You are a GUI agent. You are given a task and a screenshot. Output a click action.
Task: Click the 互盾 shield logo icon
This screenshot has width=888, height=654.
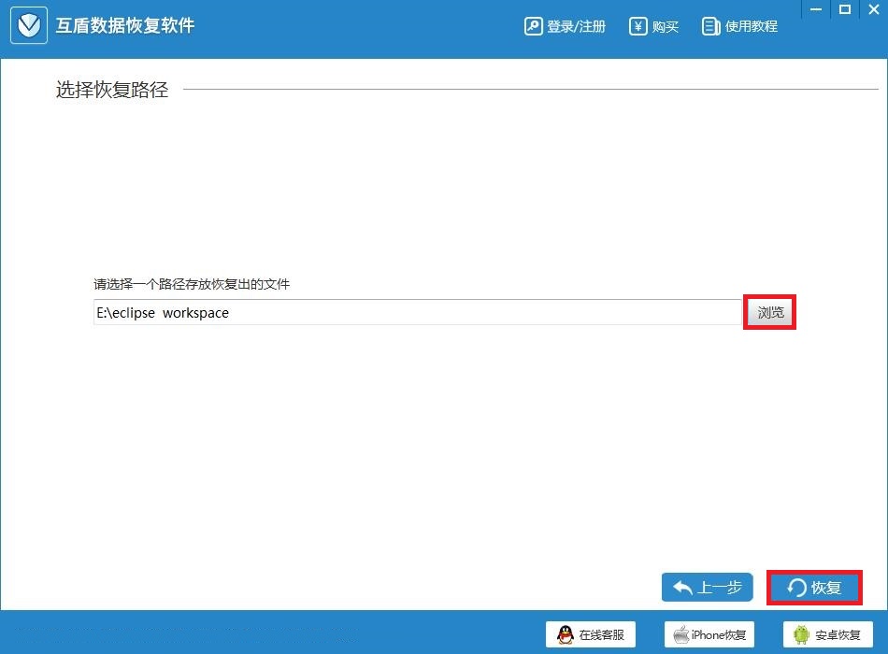coord(28,25)
